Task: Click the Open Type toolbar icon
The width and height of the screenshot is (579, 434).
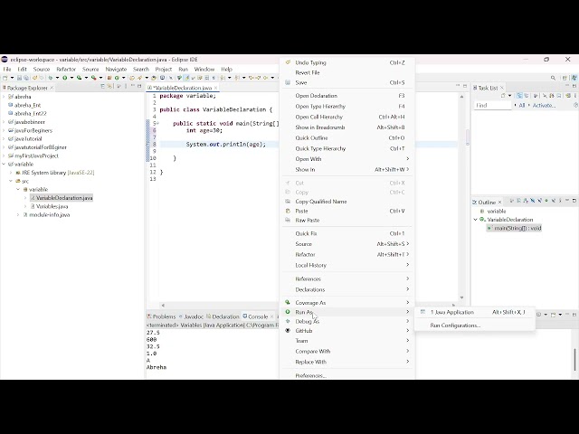Action: [x=132, y=78]
